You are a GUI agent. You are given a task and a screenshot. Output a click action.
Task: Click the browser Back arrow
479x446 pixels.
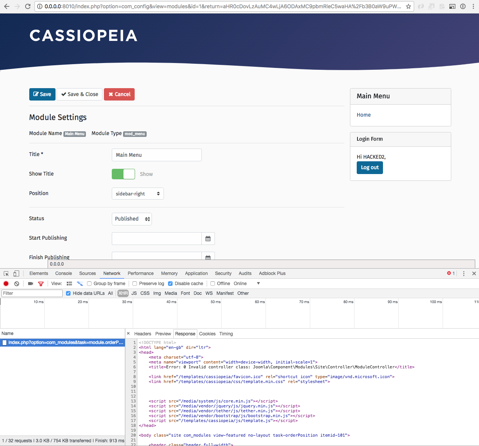[x=7, y=6]
